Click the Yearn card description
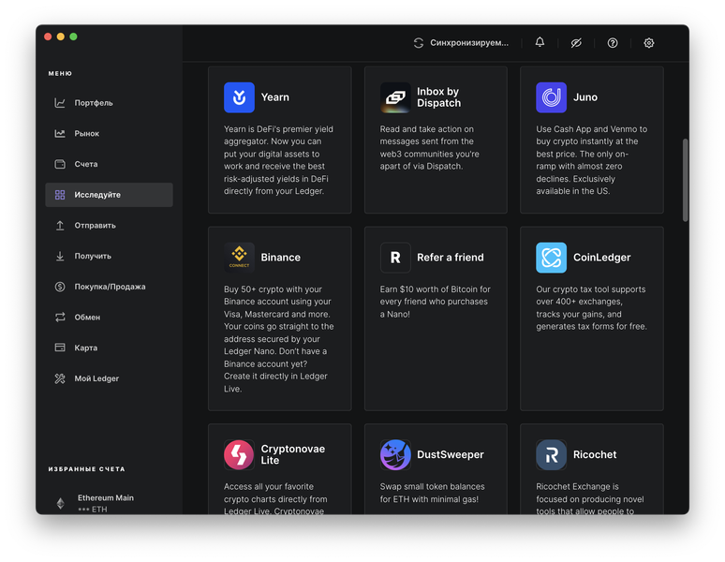The height and width of the screenshot is (562, 725). (x=279, y=160)
